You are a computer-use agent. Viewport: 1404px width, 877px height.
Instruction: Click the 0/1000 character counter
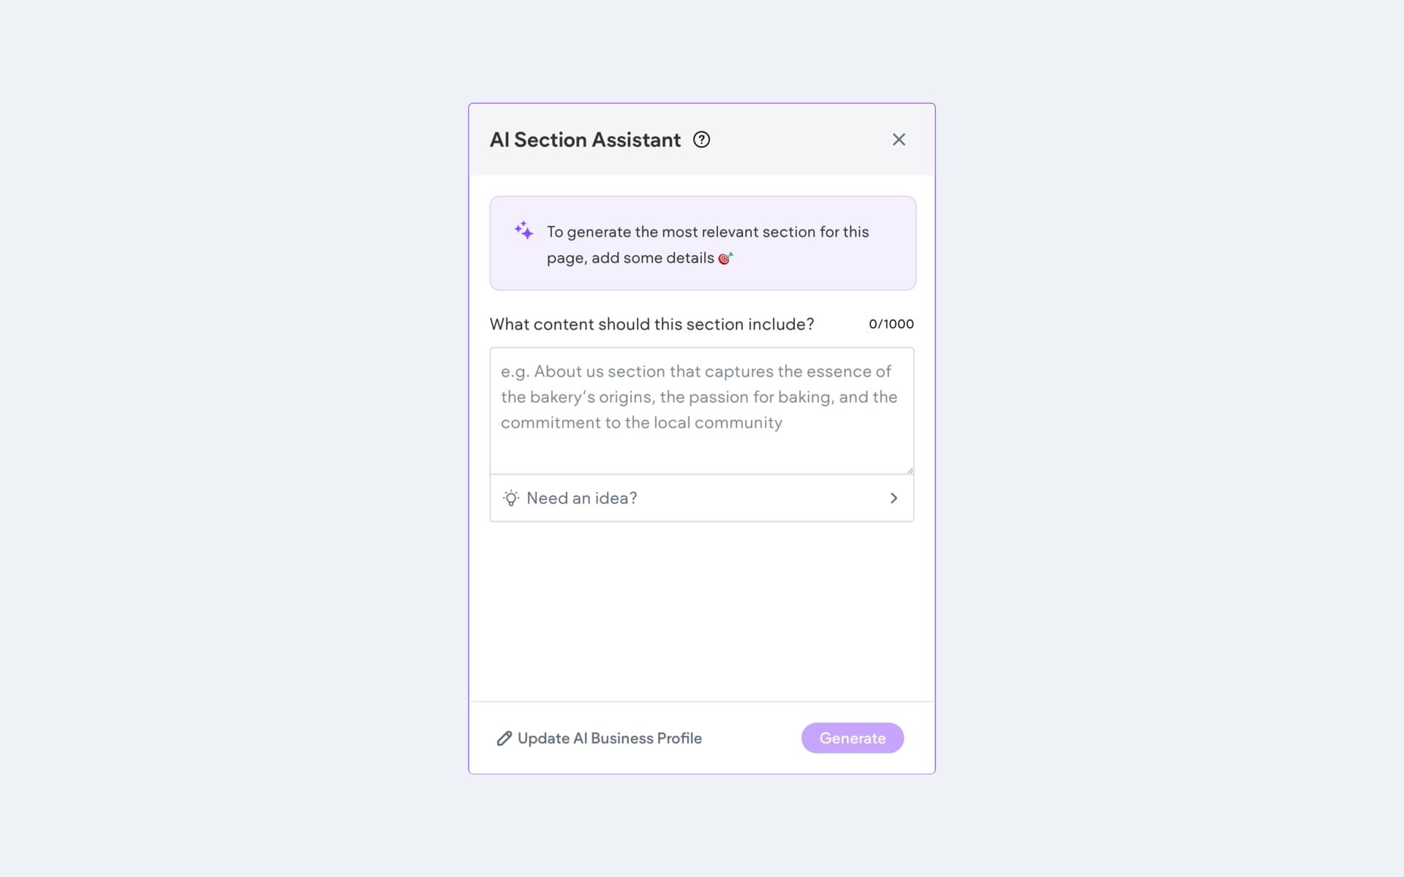pos(891,324)
